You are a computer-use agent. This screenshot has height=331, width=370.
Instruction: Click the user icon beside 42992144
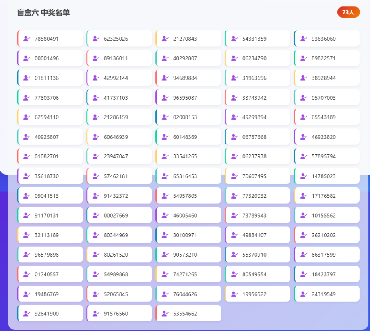coord(96,78)
